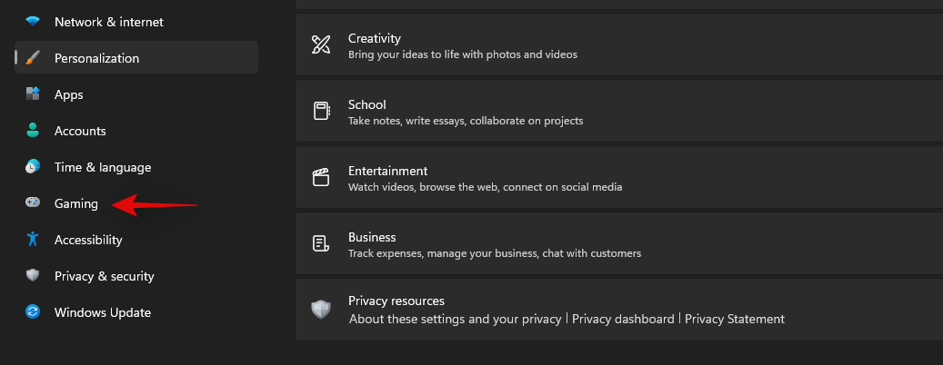Click the Privacy & security shield icon
Image resolution: width=943 pixels, height=365 pixels.
point(33,276)
